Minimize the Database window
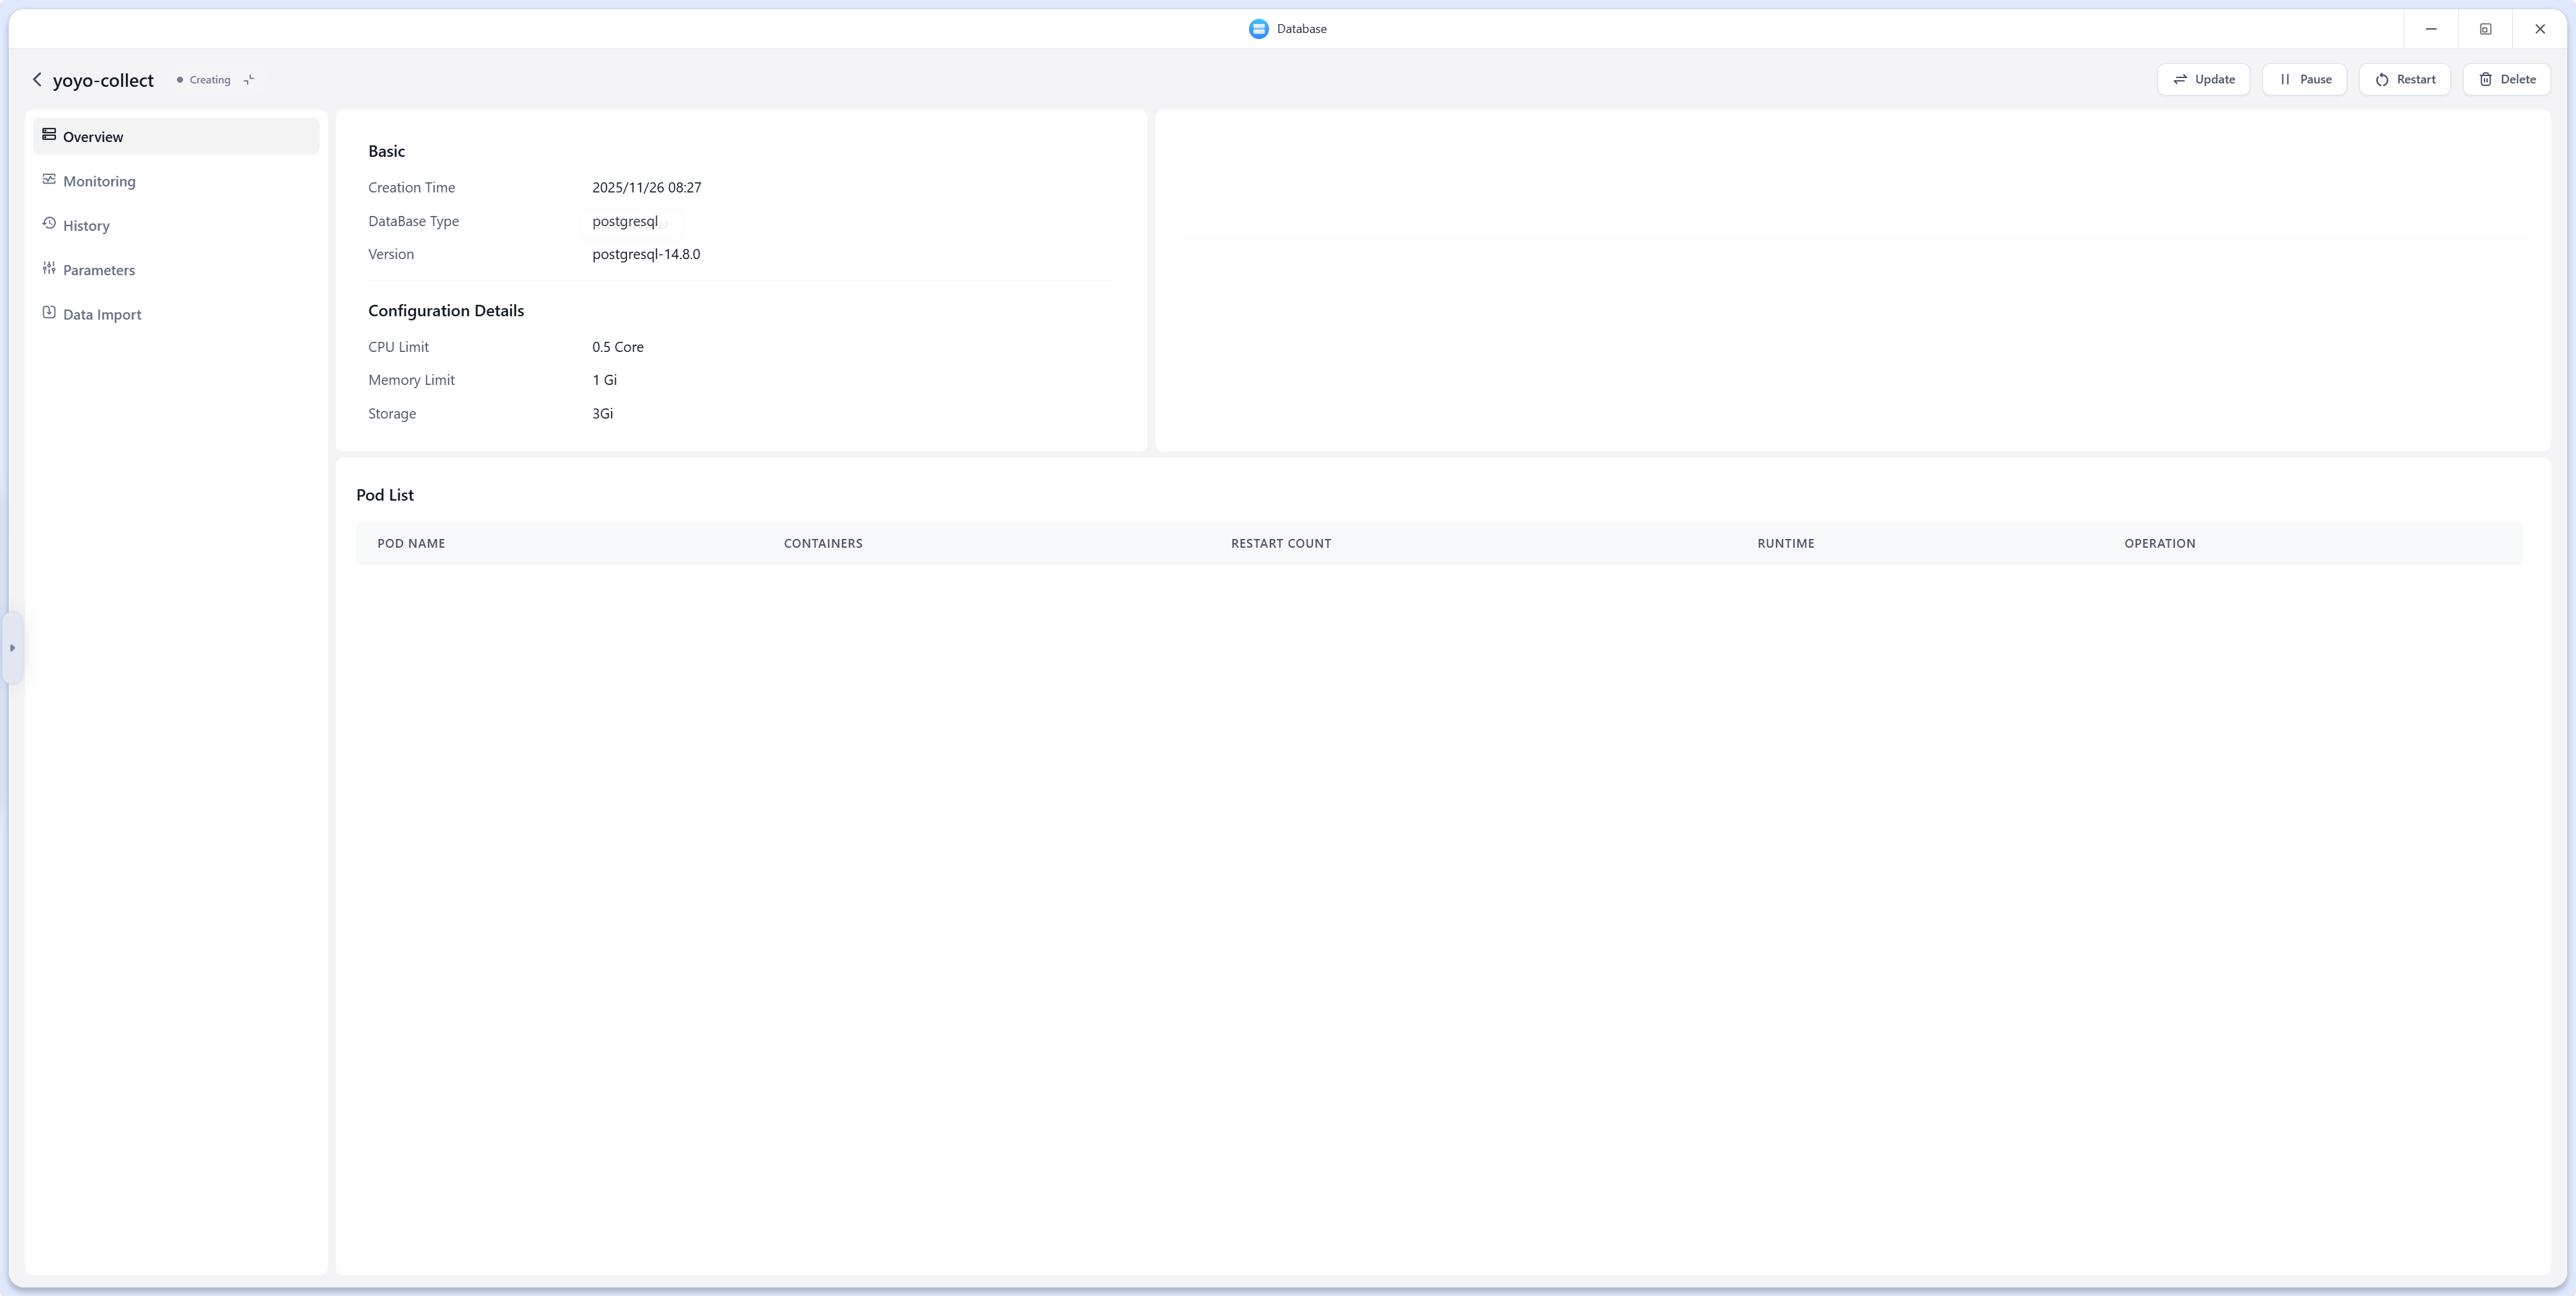2576x1296 pixels. tap(2431, 29)
